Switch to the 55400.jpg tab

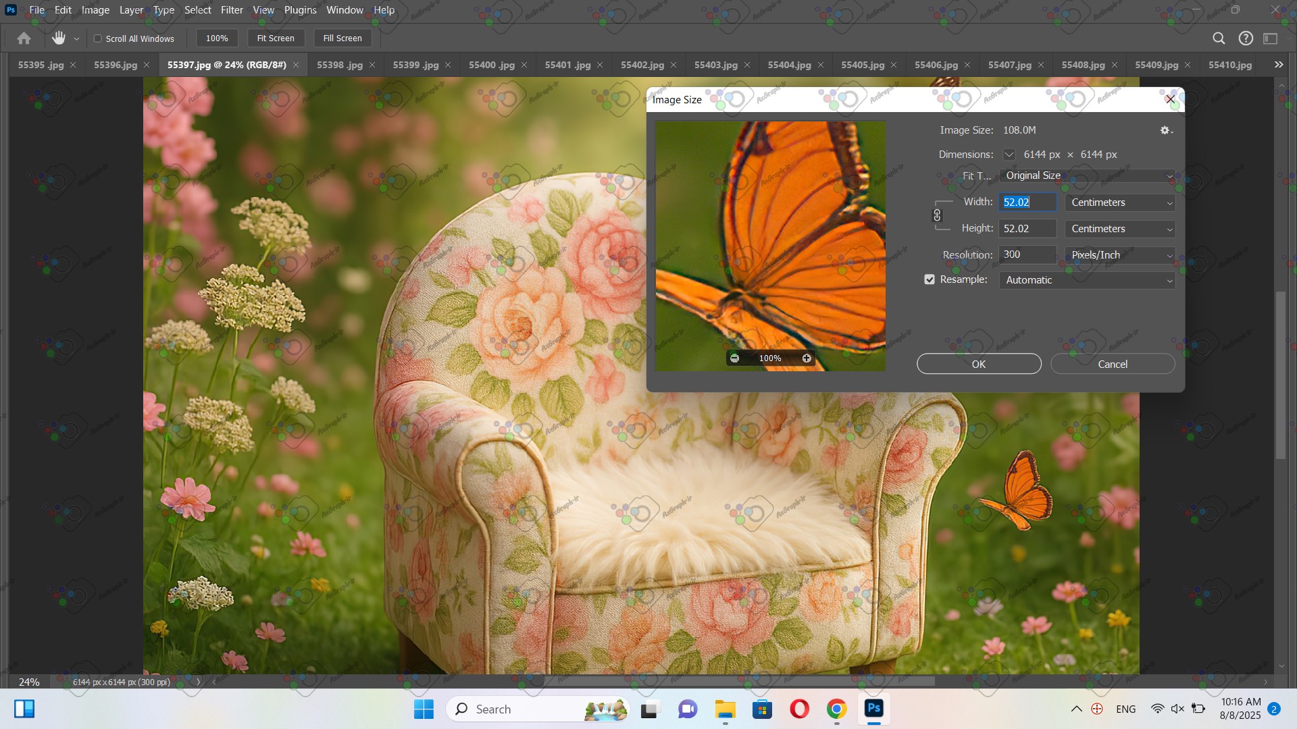click(491, 65)
